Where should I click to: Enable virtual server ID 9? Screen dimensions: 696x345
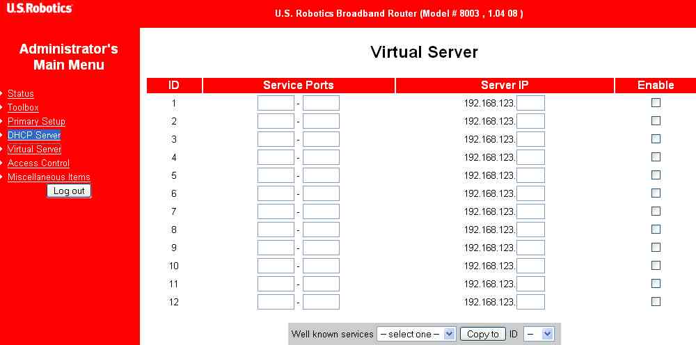[x=656, y=248]
